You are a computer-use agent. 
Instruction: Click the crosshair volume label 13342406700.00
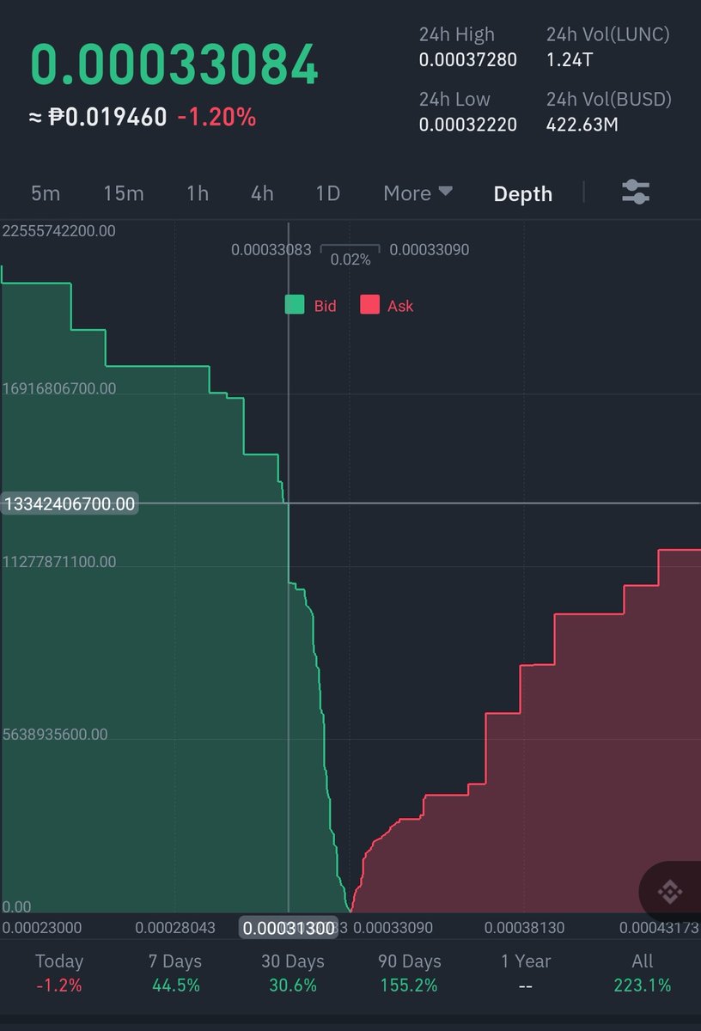[x=70, y=503]
